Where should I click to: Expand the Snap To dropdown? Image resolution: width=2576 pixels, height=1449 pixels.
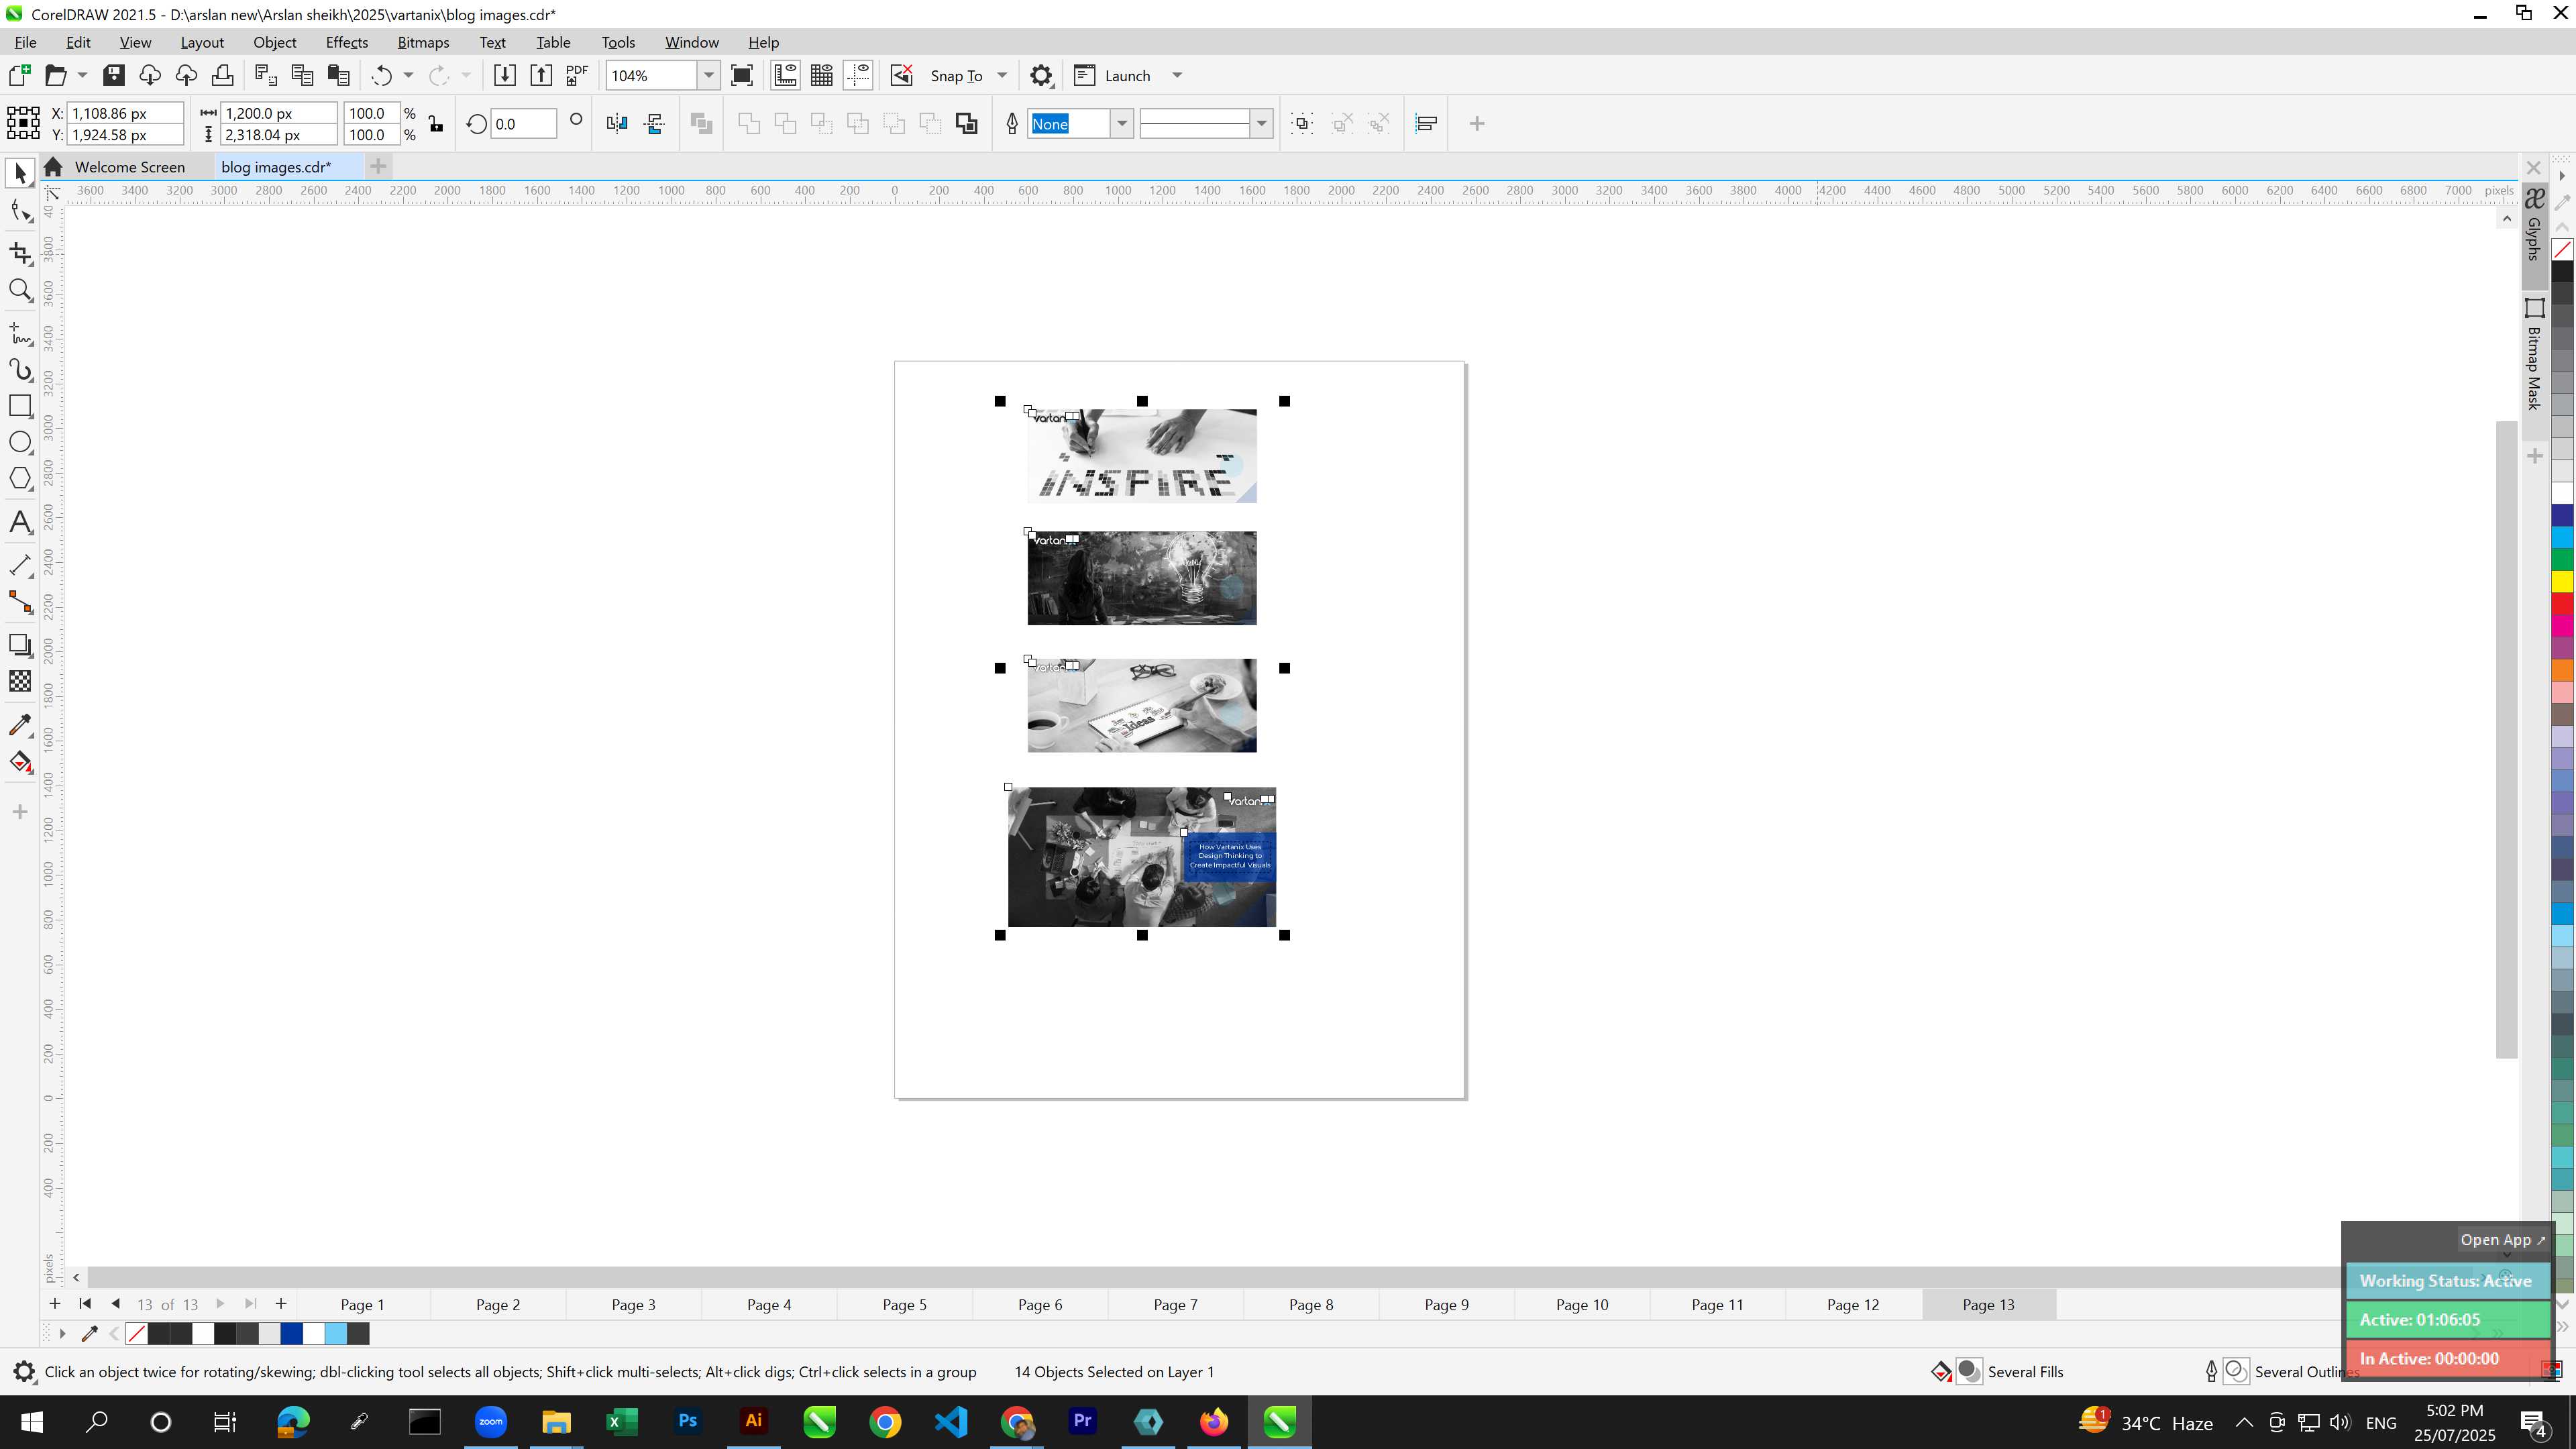click(x=1002, y=75)
